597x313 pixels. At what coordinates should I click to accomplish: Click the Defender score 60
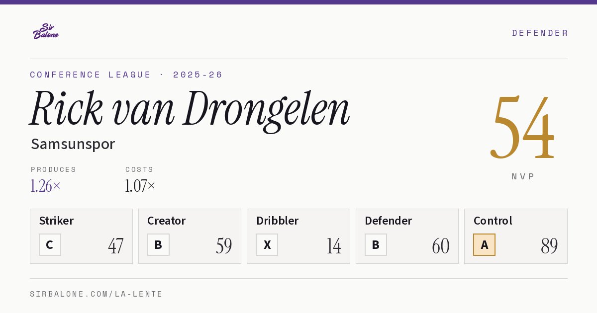click(x=441, y=245)
